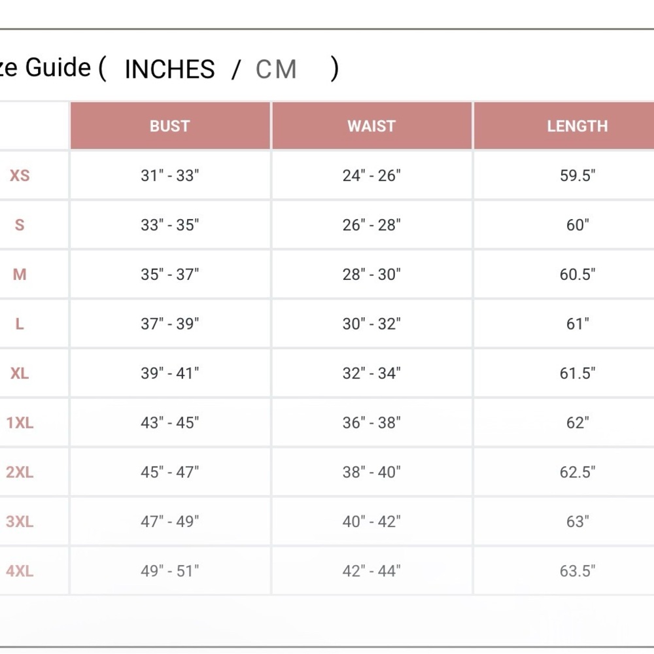Select the XS size row label
The width and height of the screenshot is (654, 654).
tap(20, 175)
